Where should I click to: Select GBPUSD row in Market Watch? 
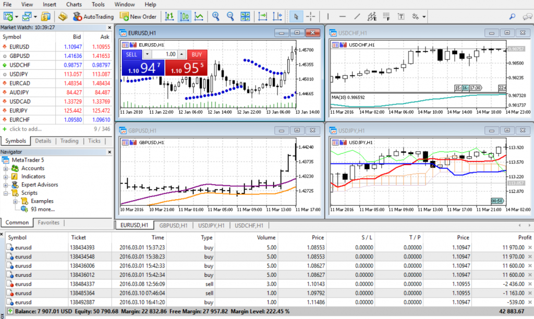click(19, 55)
